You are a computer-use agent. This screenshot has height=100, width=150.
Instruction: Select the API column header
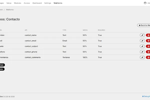[x=26, y=30]
